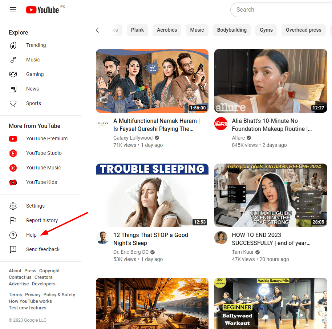This screenshot has width=332, height=329.
Task: Select the Overhead press filter chip
Action: coord(303,30)
